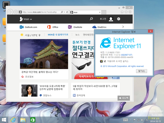Open msn page settings gear

(119, 19)
